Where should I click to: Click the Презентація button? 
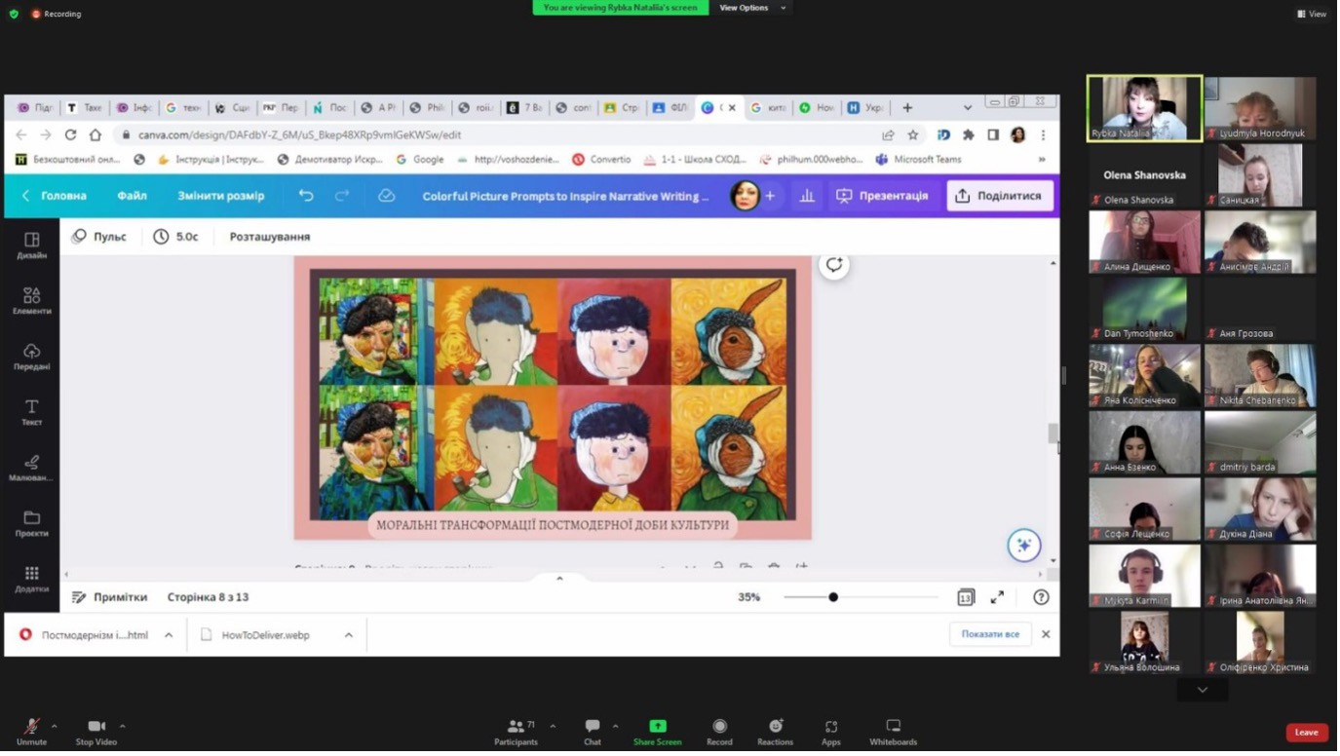tap(882, 196)
